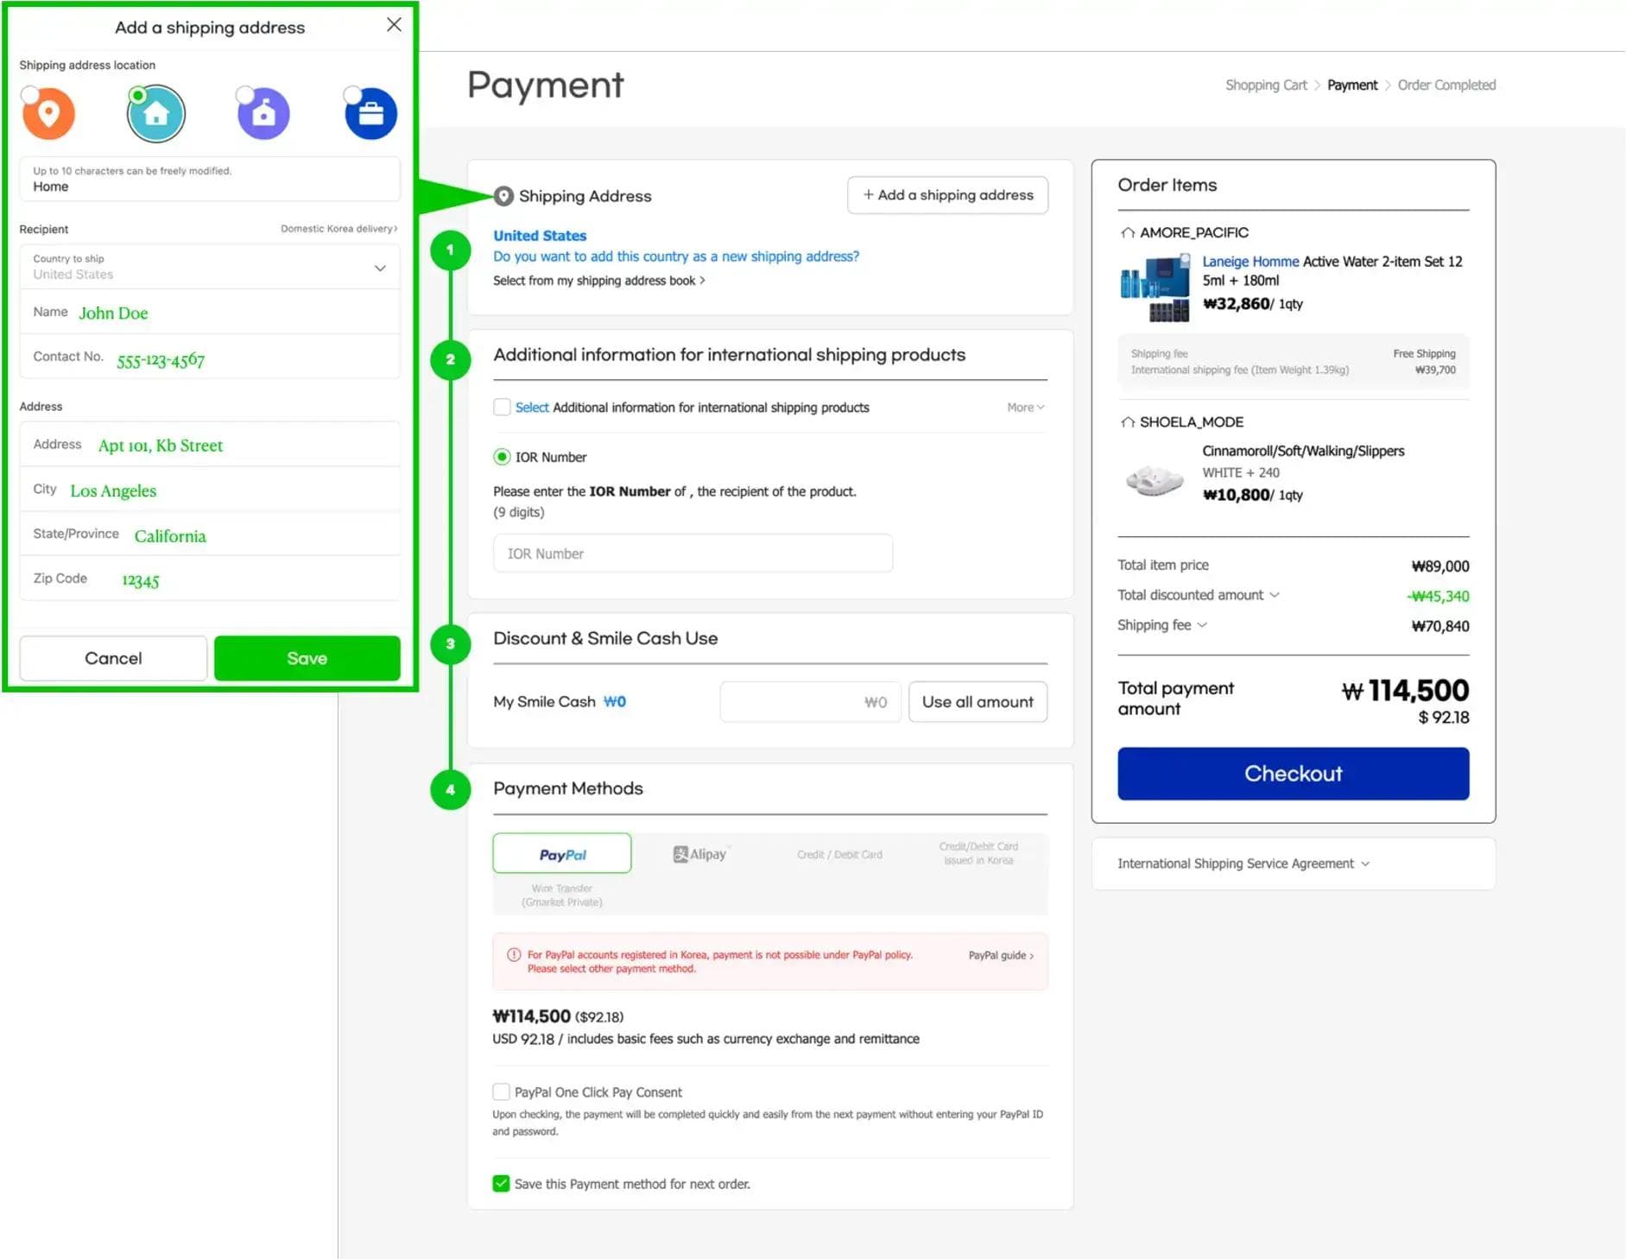Select the home address type icon

pos(156,113)
